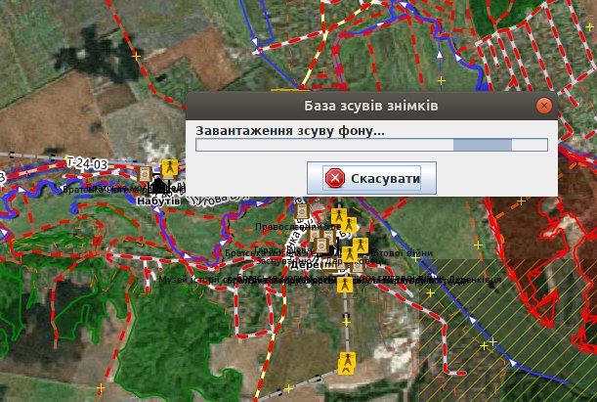Select the front memorial icon of three overlapping
Image resolution: width=597 pixels, height=402 pixels.
pos(321,246)
